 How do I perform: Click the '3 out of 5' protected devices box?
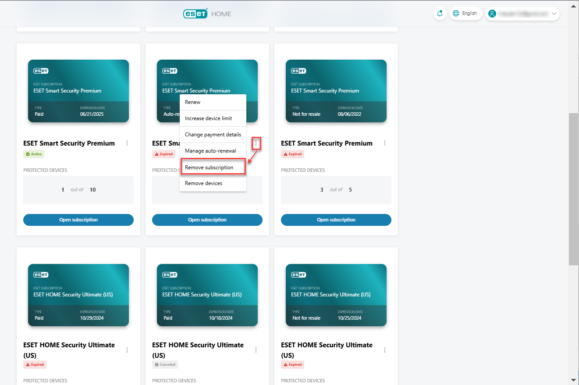tap(336, 190)
